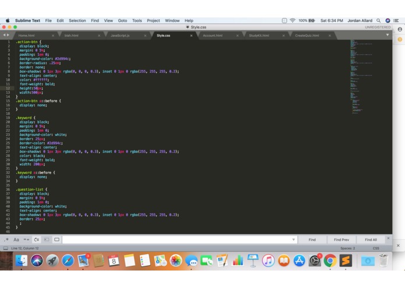
Task: Open the Apple menu
Action: (x=8, y=20)
